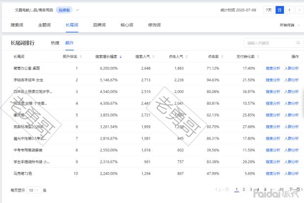Screen dimensions: 304x203
Task: Expand the category dropdown chevron beside 标准版
Action: pyautogui.click(x=77, y=10)
